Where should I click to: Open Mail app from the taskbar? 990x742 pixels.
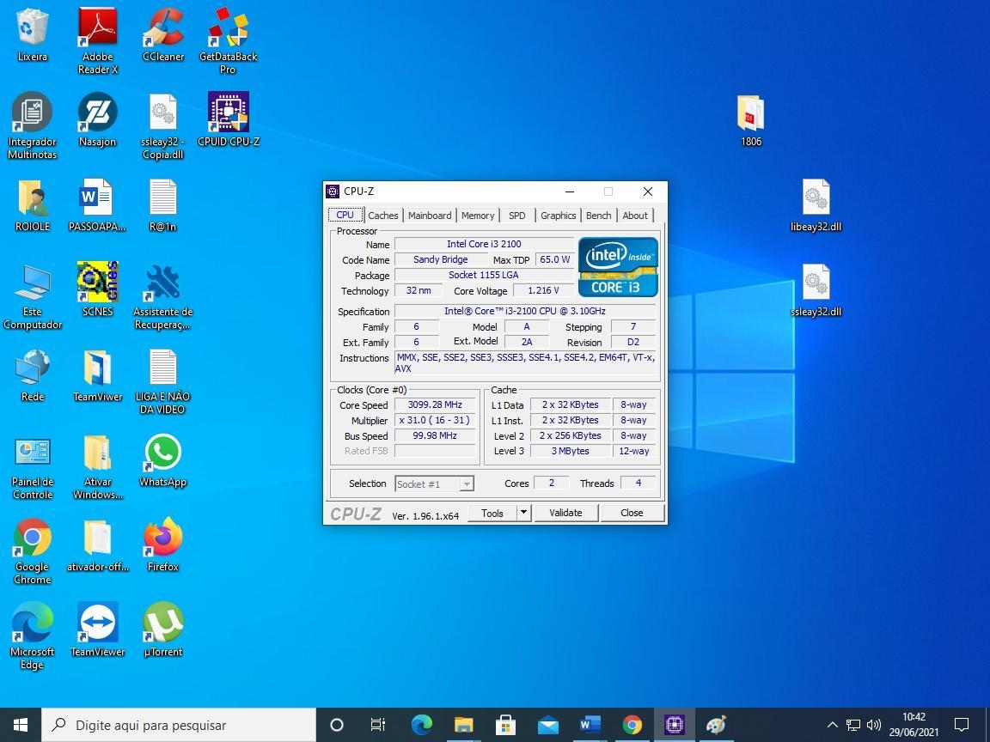548,725
